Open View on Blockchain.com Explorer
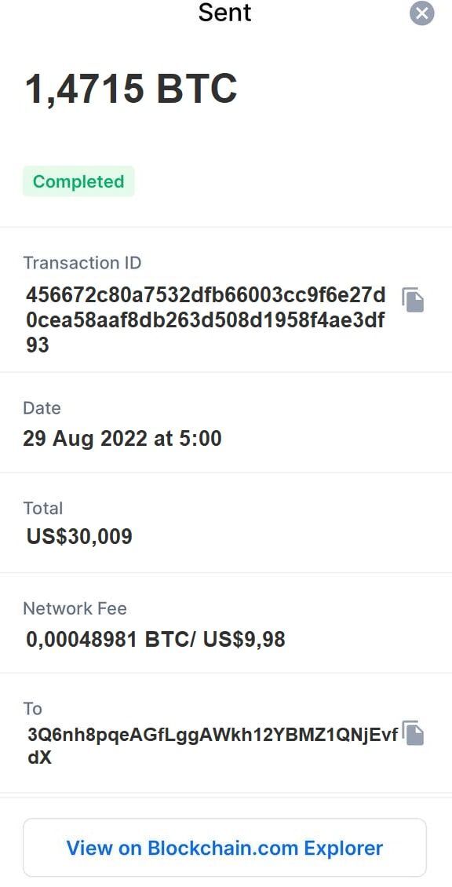This screenshot has width=452, height=887. point(224,848)
